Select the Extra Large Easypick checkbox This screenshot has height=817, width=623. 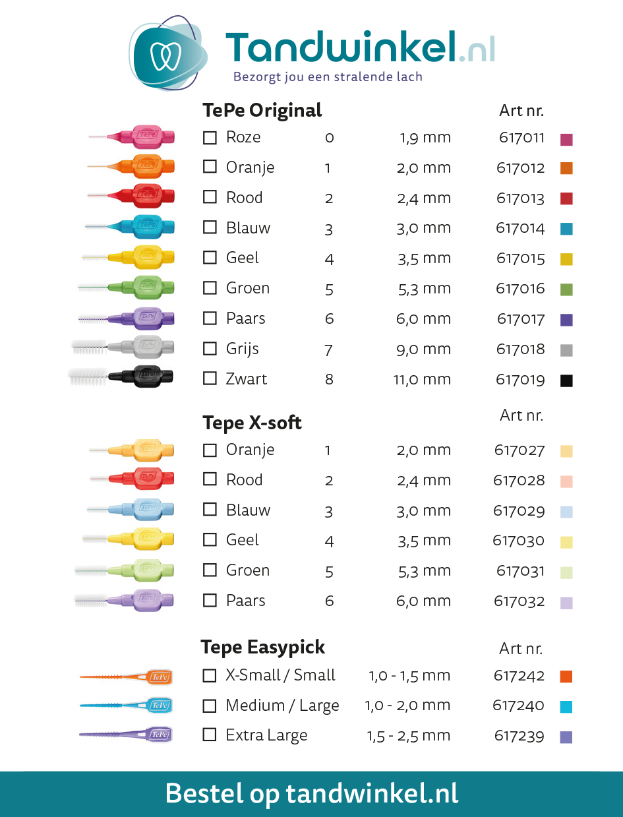[x=210, y=735]
